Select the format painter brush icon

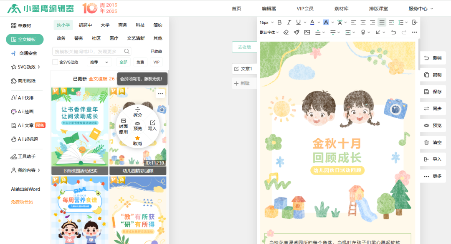(x=296, y=32)
